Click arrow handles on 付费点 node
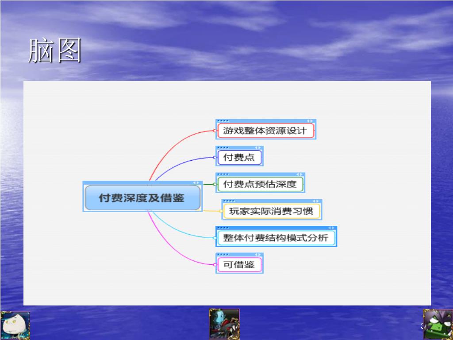This screenshot has height=340, width=453. pyautogui.click(x=257, y=148)
